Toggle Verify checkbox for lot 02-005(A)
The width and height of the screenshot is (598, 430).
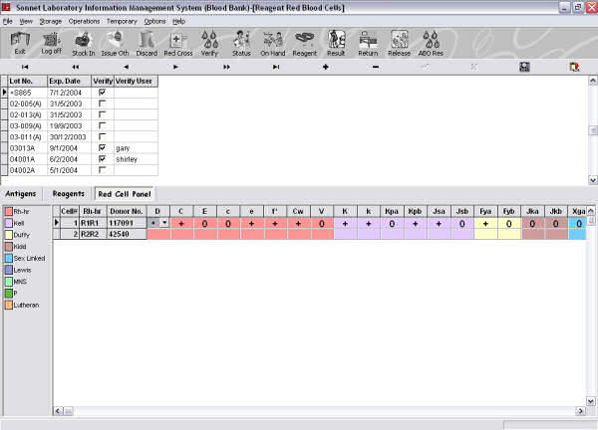103,102
